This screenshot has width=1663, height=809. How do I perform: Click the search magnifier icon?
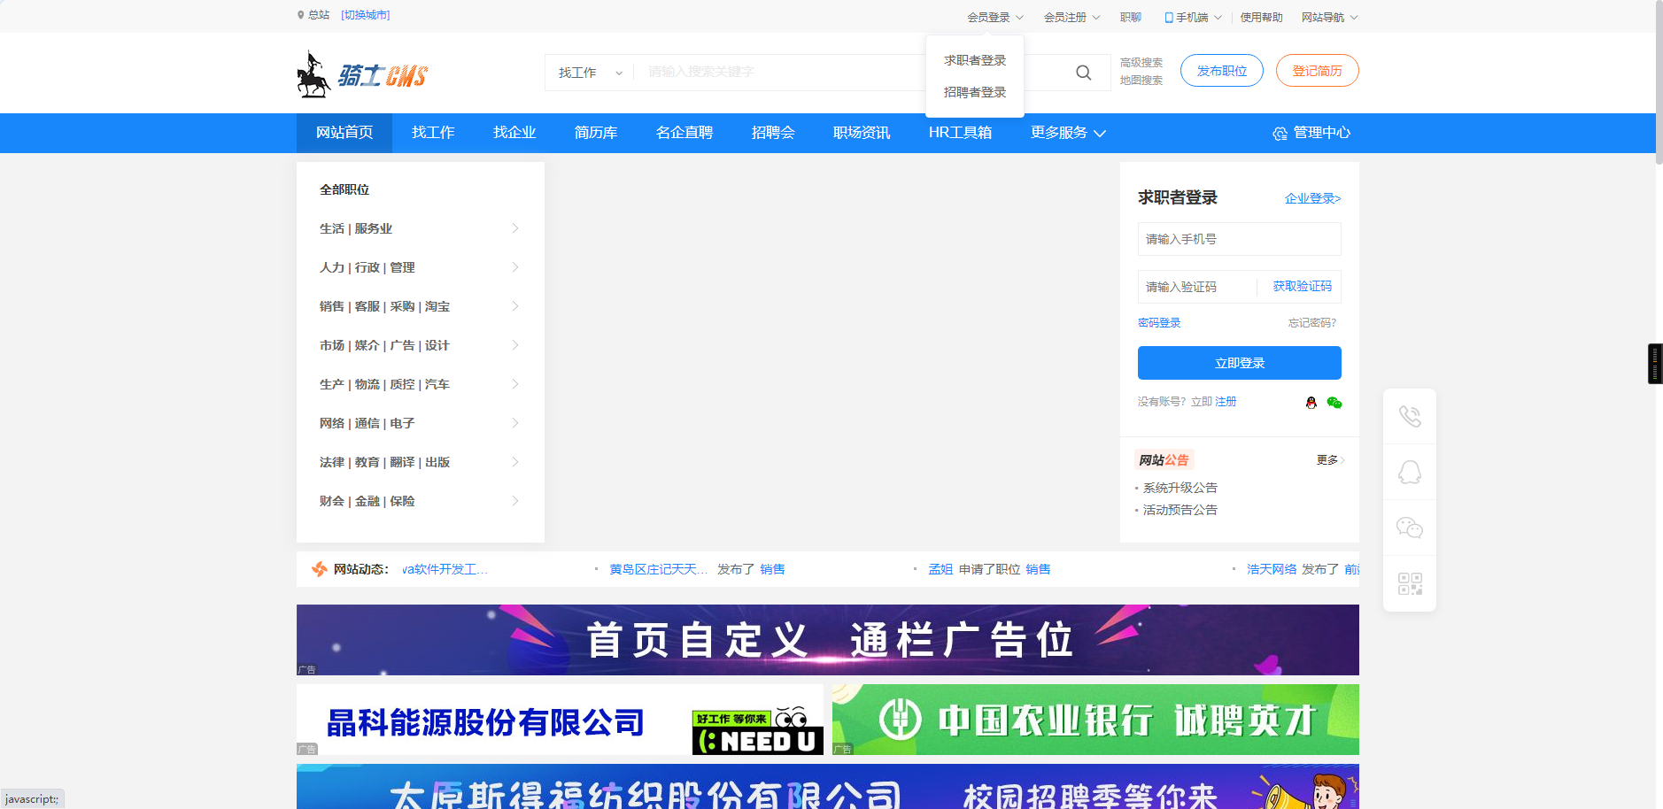(1082, 72)
